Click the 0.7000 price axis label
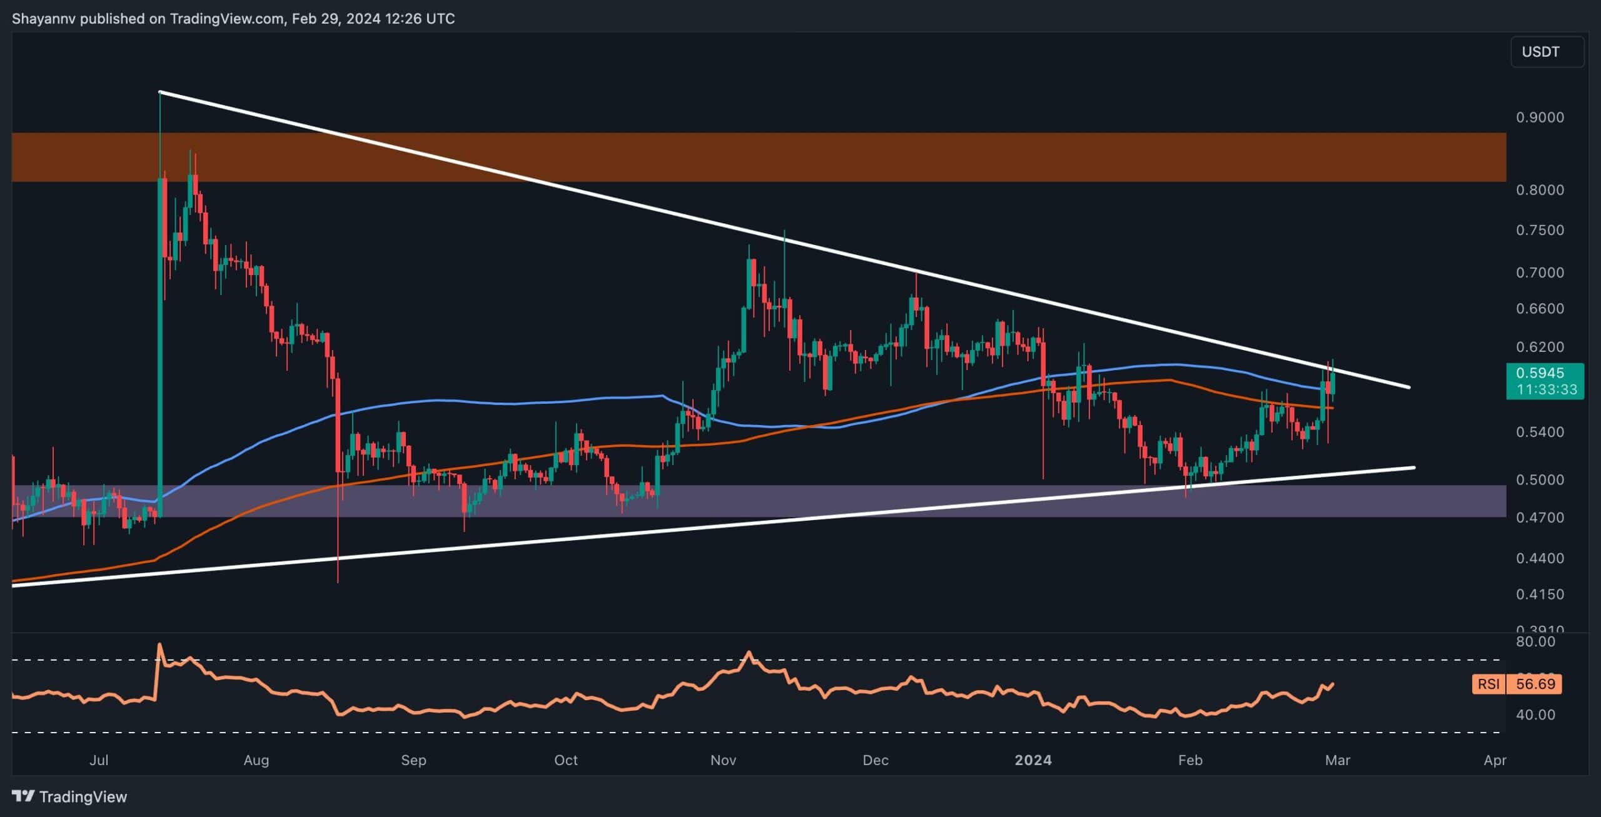The width and height of the screenshot is (1601, 817). [x=1540, y=273]
